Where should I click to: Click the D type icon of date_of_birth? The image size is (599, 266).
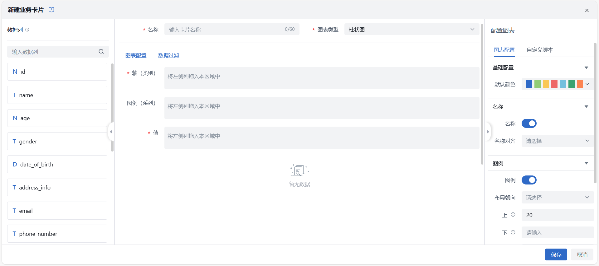coord(15,164)
